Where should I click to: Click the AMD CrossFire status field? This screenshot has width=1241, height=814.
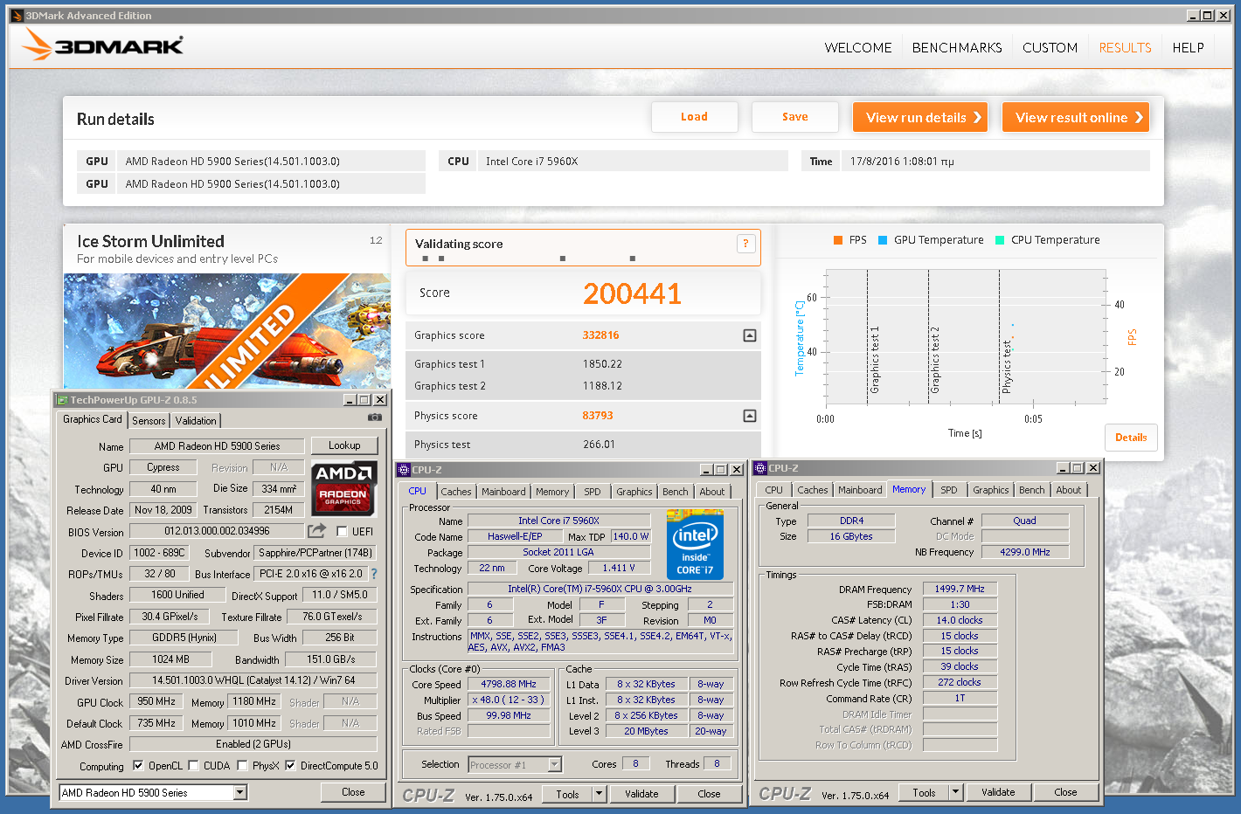(x=253, y=744)
